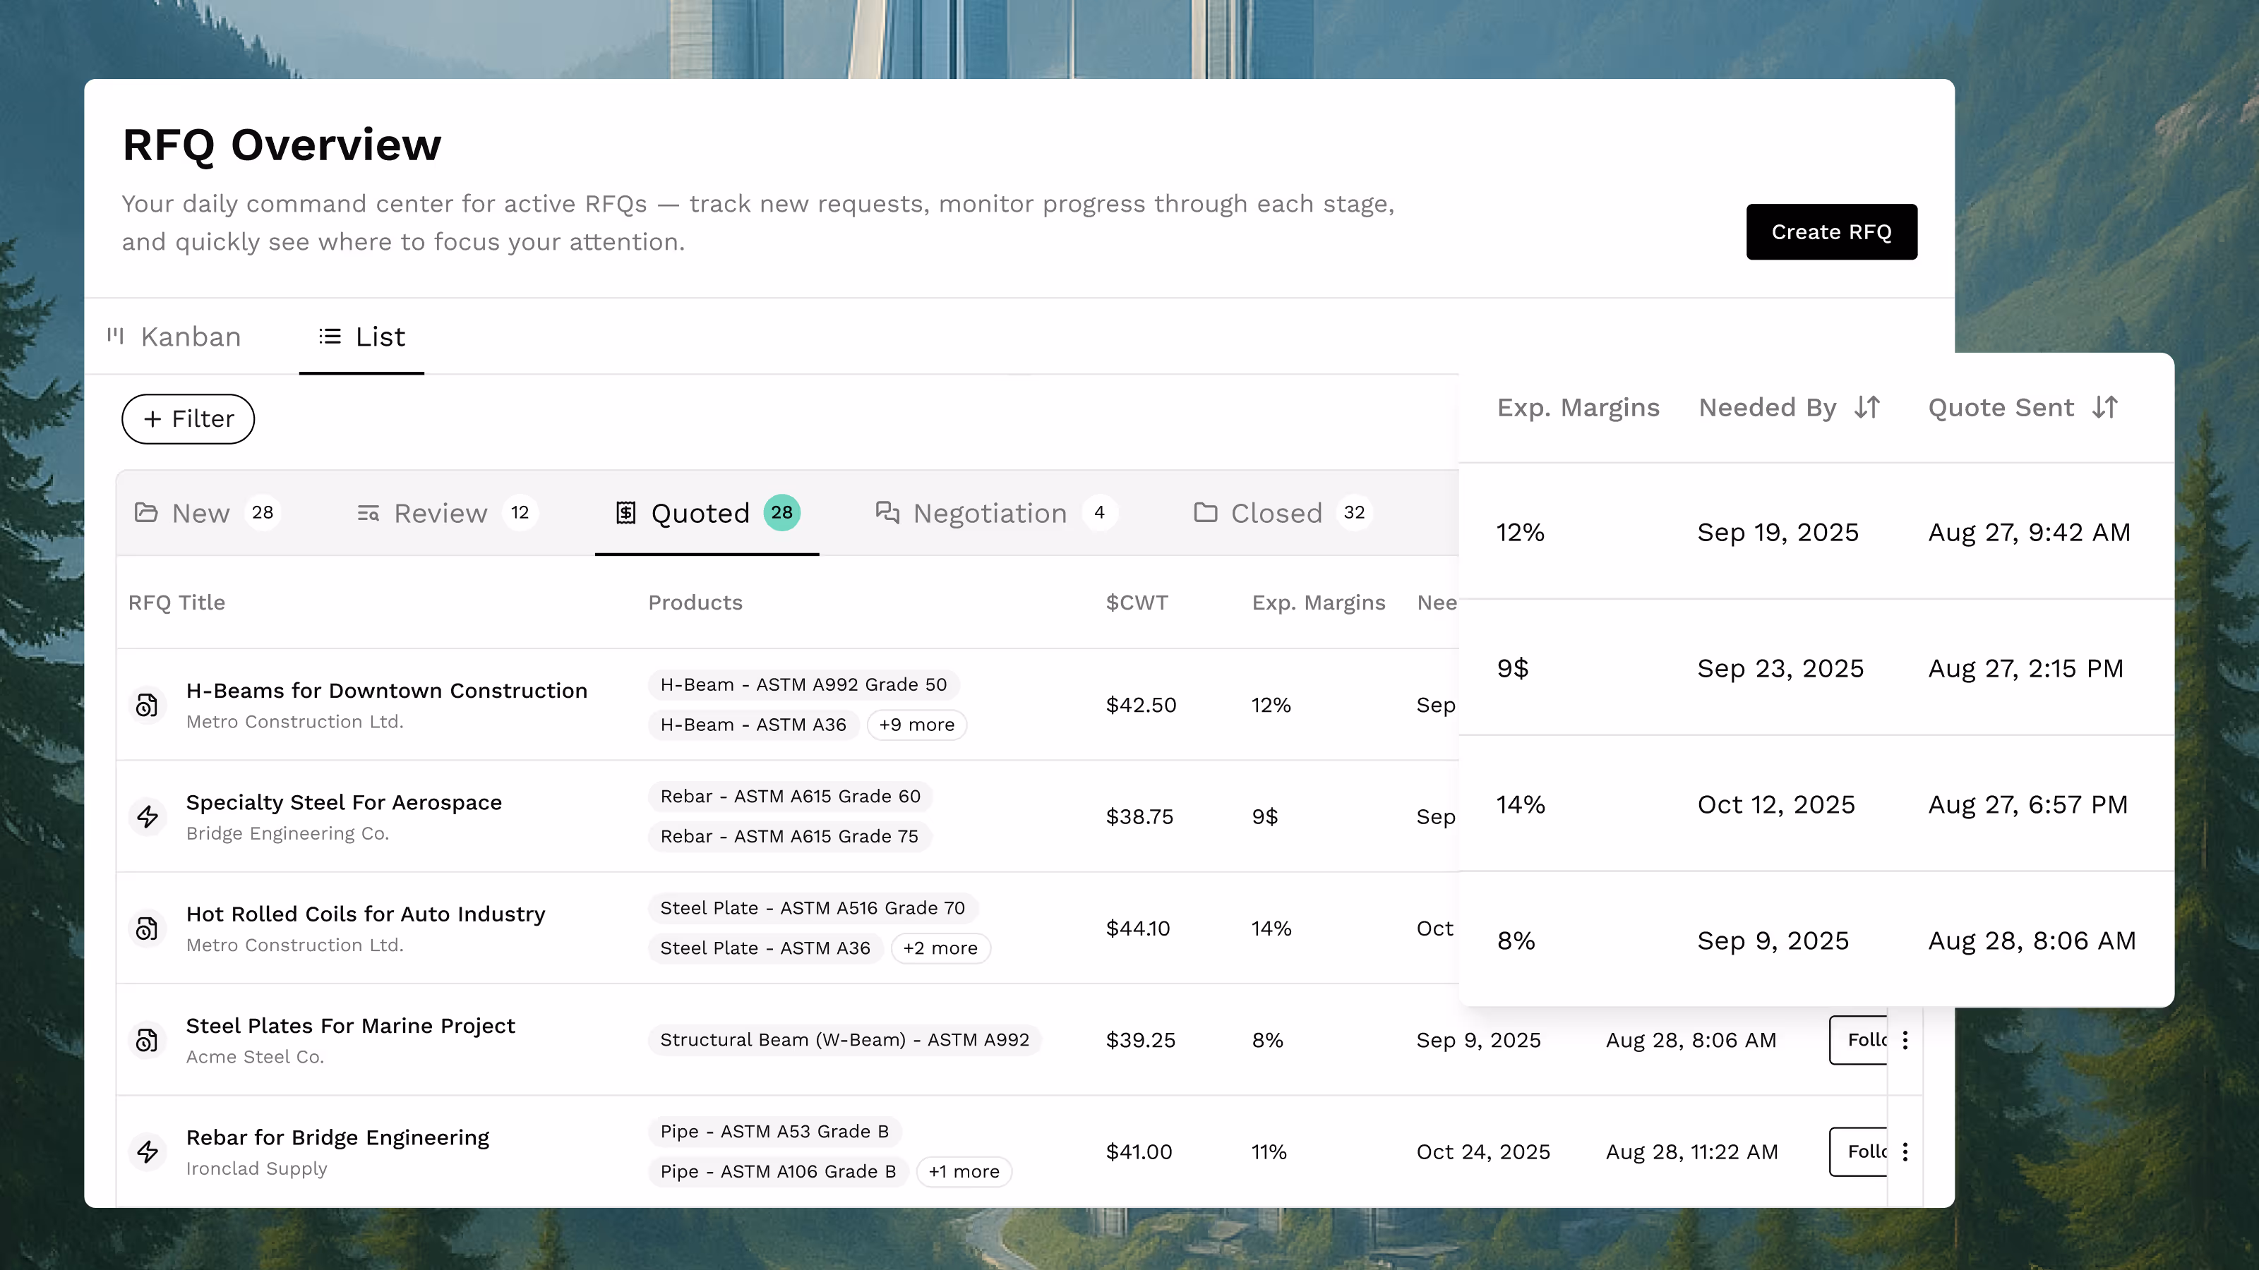Click lightning icon beside Specialty Steel For Aerospace

click(148, 817)
